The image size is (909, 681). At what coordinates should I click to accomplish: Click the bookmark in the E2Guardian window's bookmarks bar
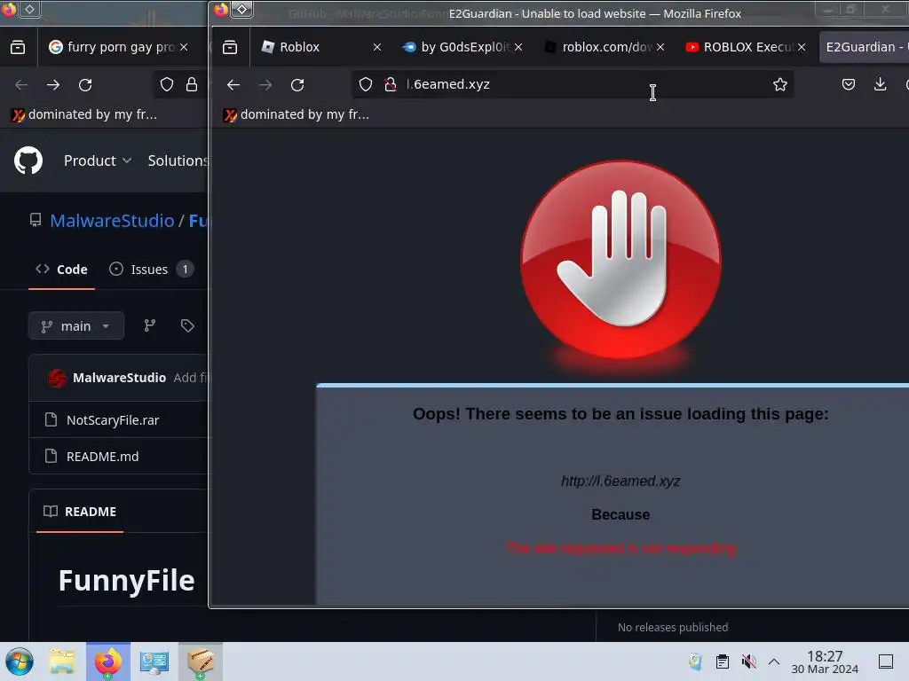click(296, 114)
